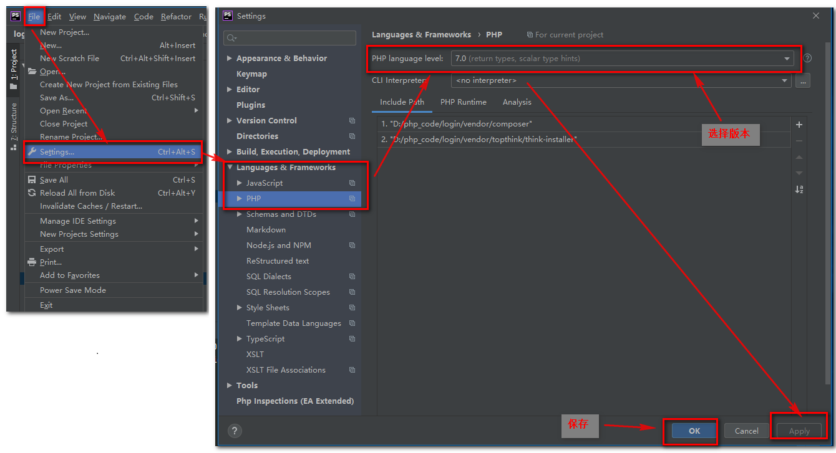
Task: Click Close Project menu entry
Action: (x=113, y=124)
